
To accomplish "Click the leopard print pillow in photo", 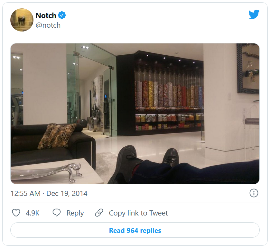I will click(x=57, y=136).
